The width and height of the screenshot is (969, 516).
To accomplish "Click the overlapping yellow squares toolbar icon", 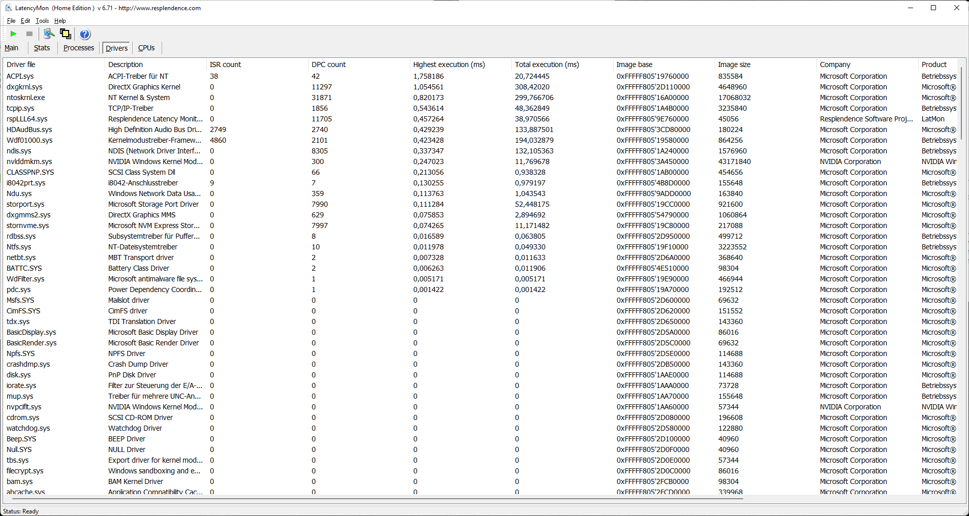I will 66,34.
